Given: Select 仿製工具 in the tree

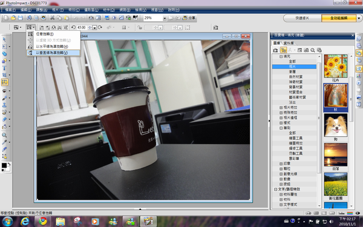Looking at the screenshot, I should click(x=296, y=153).
